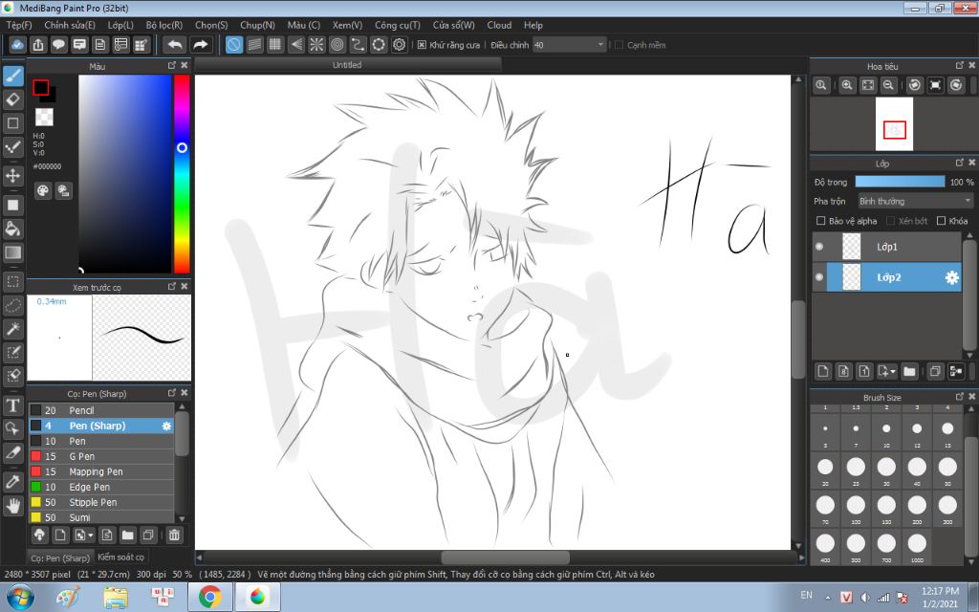Screen dimensions: 979x612
Task: Click the foreground black color swatch
Action: coord(40,87)
